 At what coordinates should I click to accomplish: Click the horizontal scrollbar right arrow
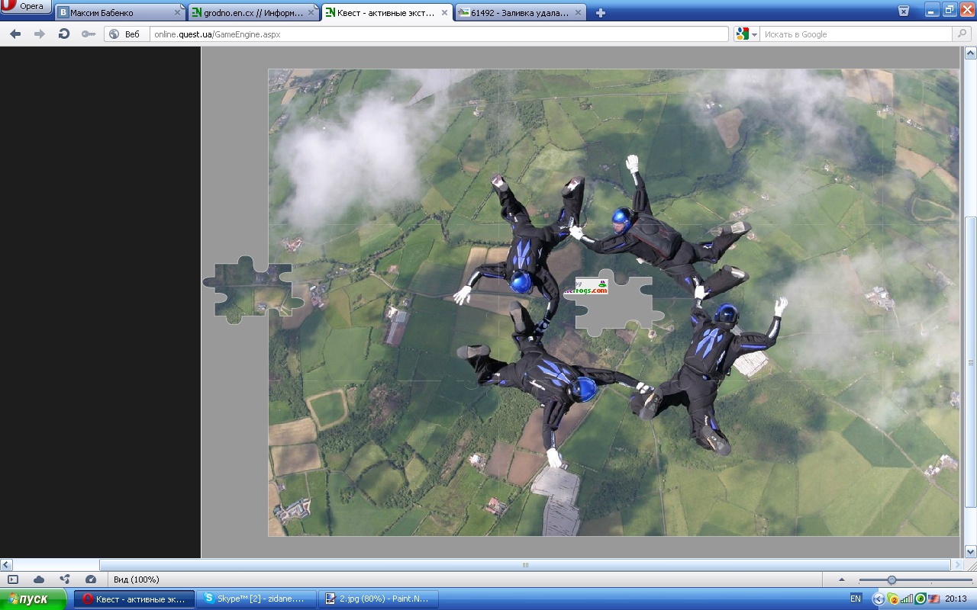tap(958, 565)
